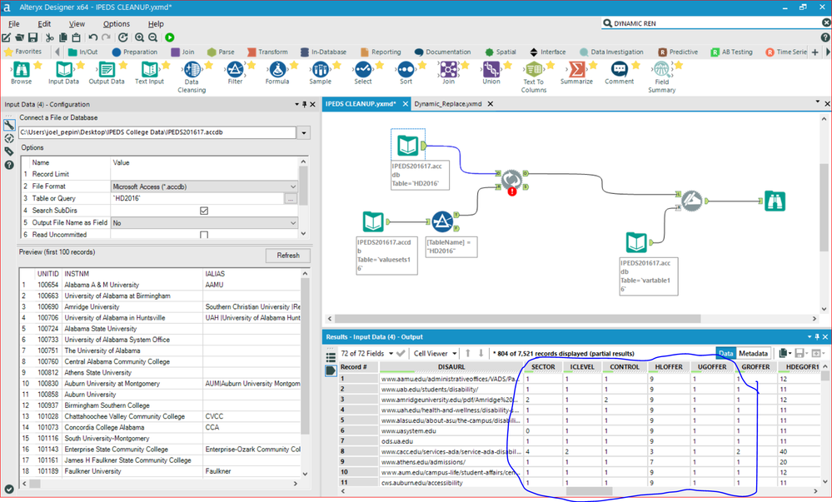
Task: Select the Comment tool in the palette
Action: [620, 72]
